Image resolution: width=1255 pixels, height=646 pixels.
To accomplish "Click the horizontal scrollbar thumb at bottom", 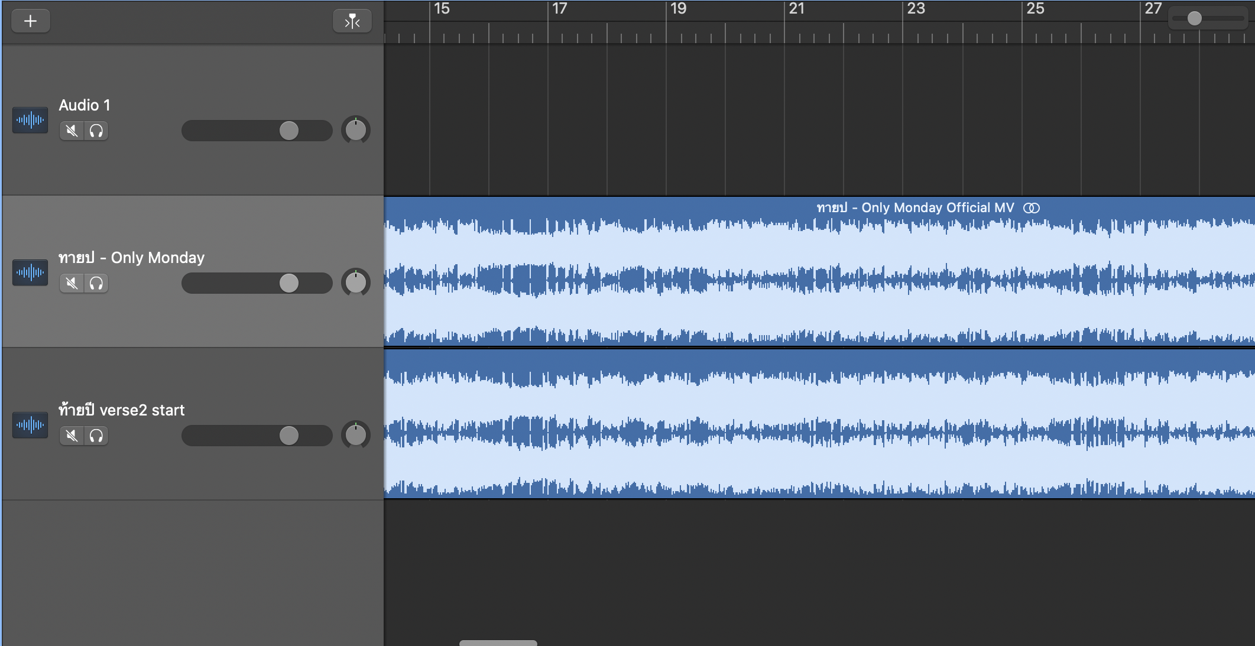I will tap(498, 643).
